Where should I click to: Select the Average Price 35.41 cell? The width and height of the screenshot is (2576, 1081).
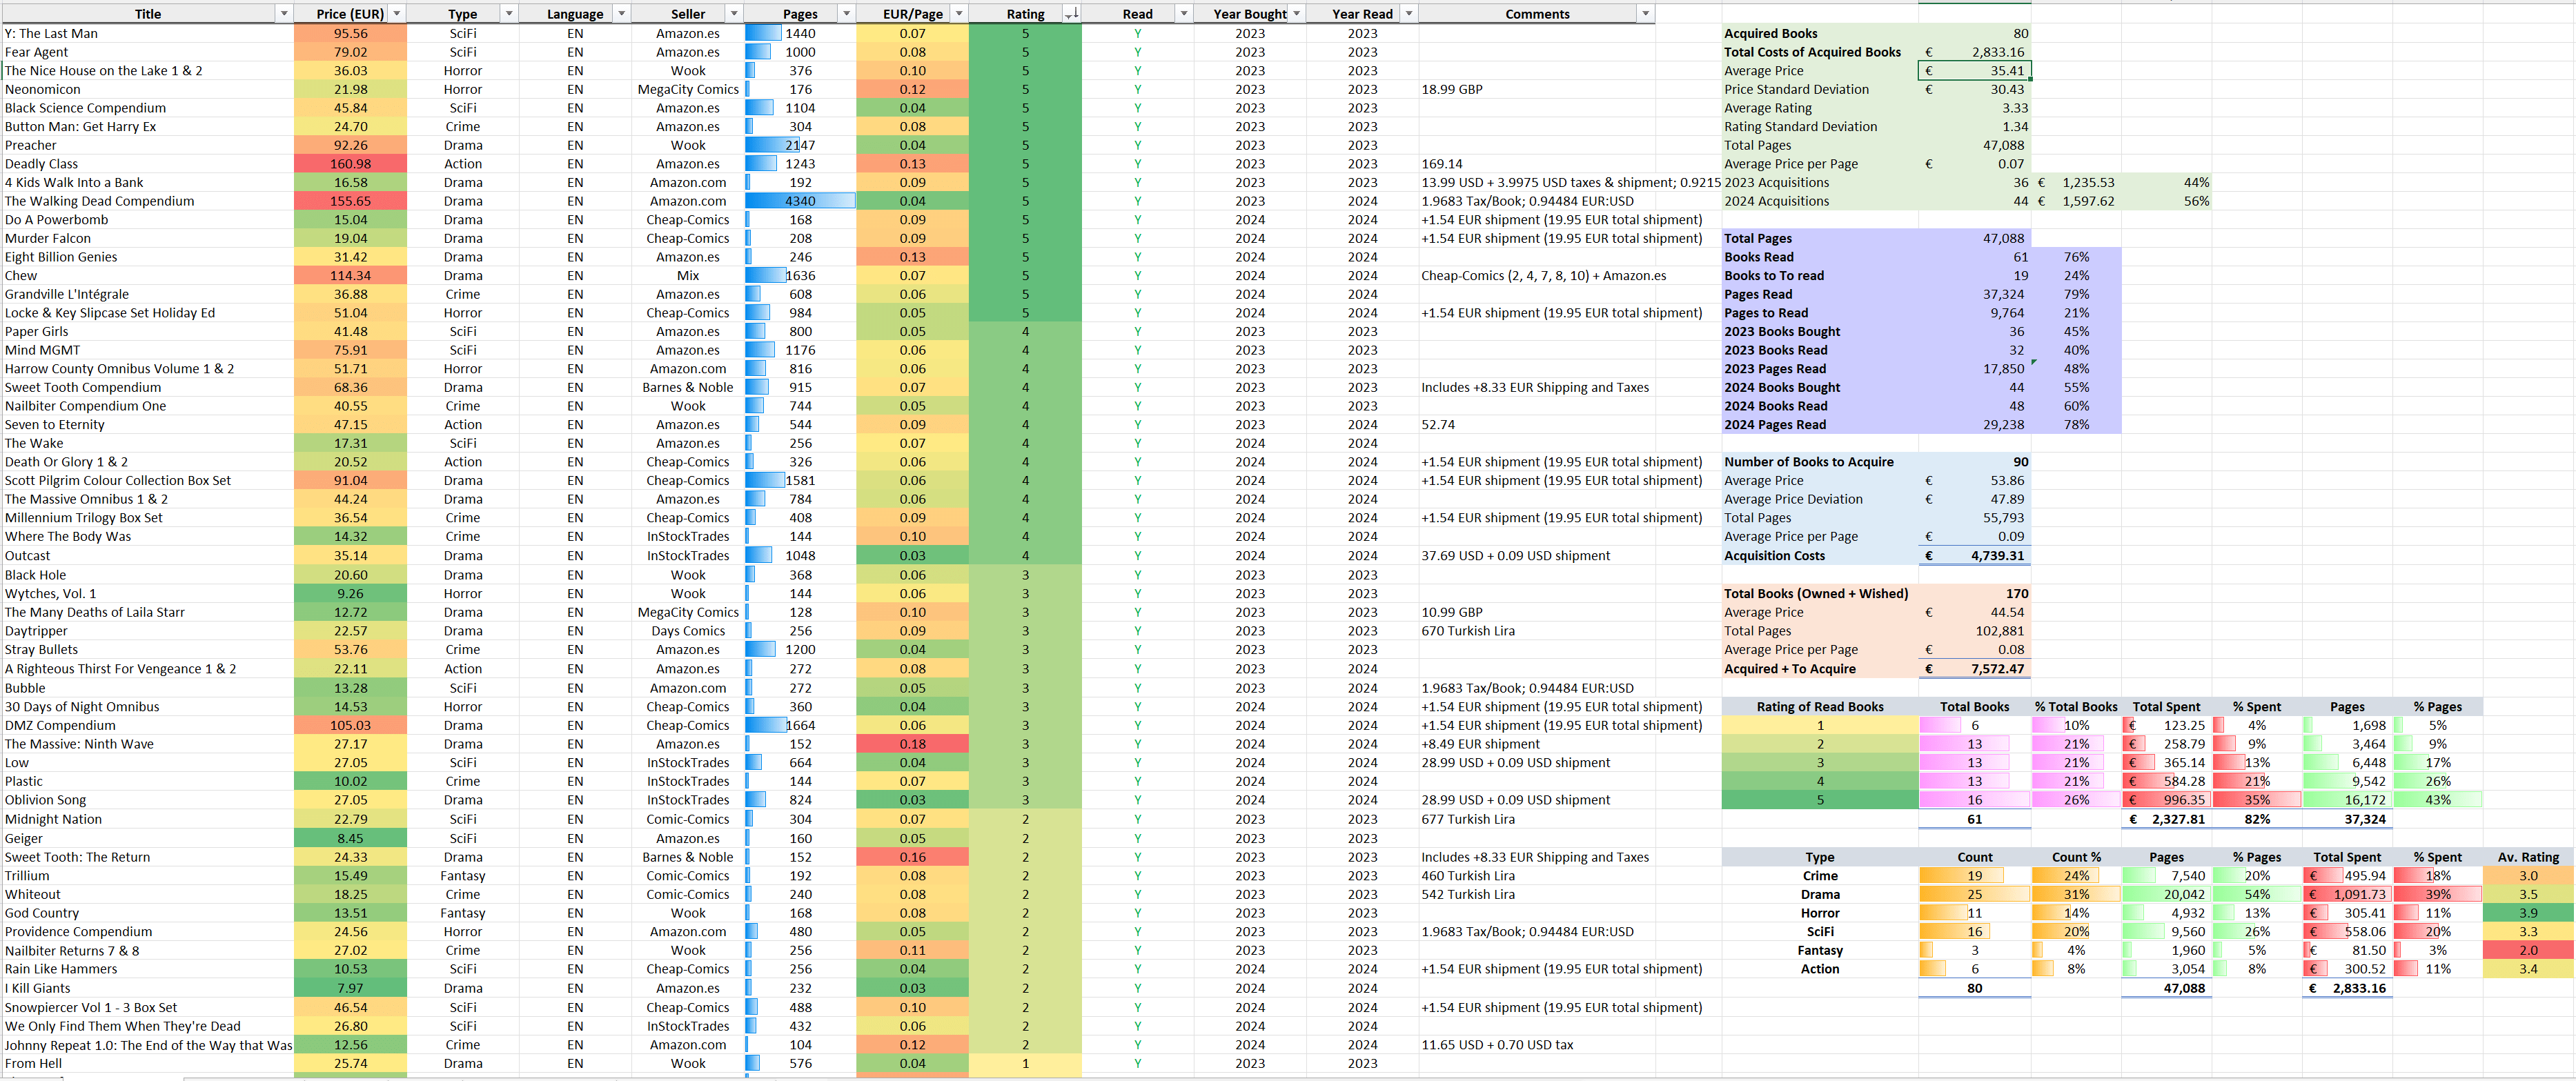pyautogui.click(x=1974, y=71)
